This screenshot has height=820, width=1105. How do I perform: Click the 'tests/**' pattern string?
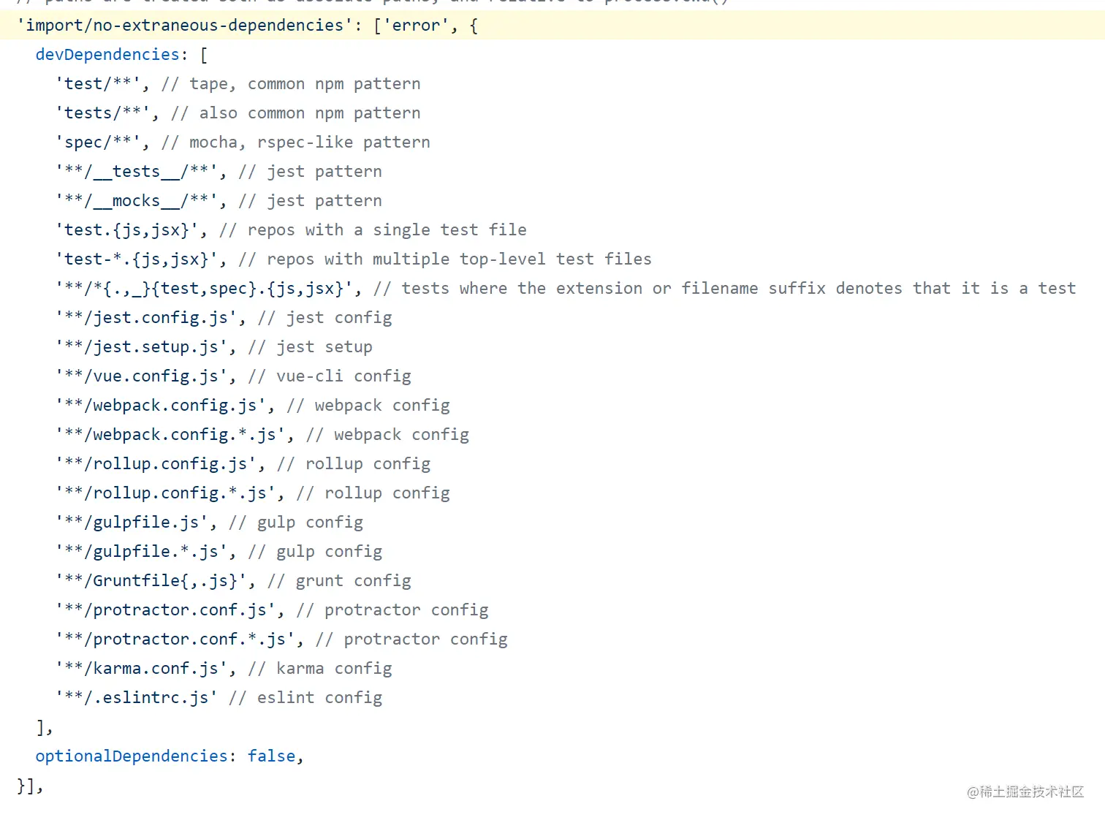pyautogui.click(x=102, y=113)
